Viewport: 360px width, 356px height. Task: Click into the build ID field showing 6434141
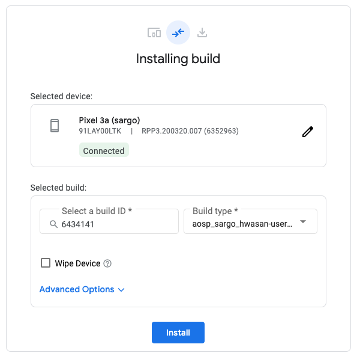[114, 224]
